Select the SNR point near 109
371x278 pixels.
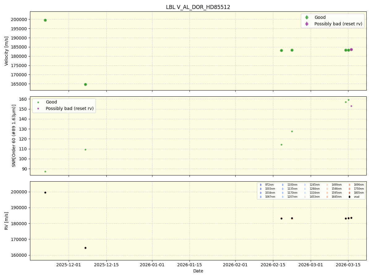(x=85, y=150)
